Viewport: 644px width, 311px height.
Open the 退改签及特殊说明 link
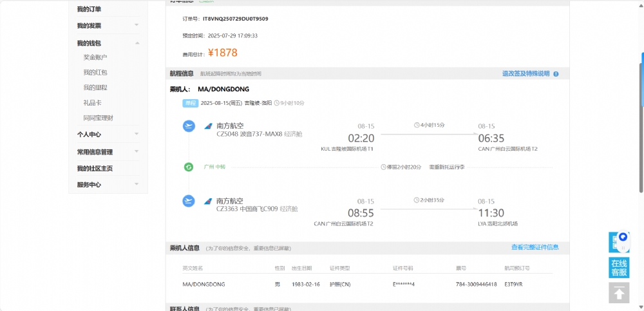click(x=526, y=74)
